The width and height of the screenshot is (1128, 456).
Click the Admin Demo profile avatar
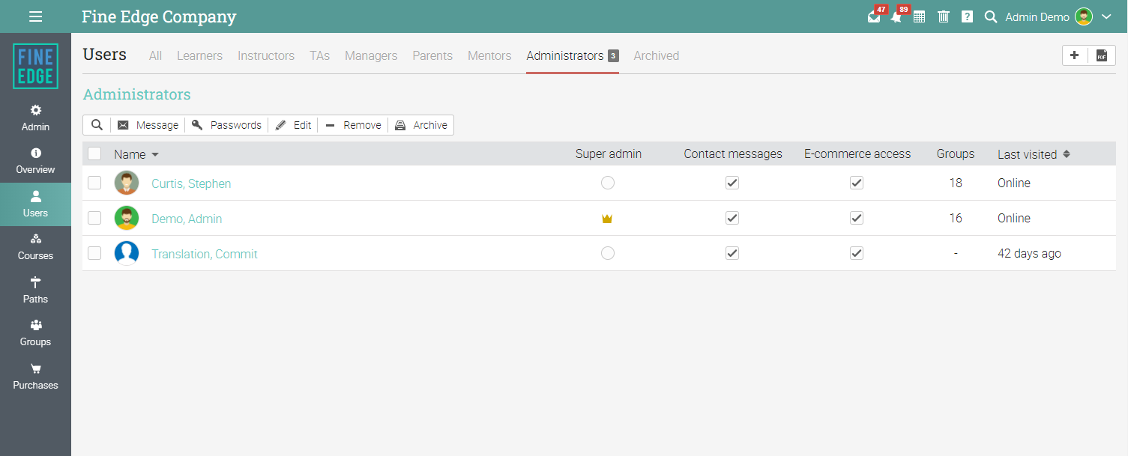pos(1084,16)
